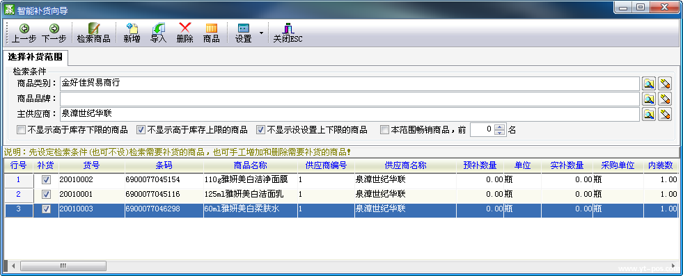Click the app icon in title bar
This screenshot has height=276, width=683.
point(9,10)
